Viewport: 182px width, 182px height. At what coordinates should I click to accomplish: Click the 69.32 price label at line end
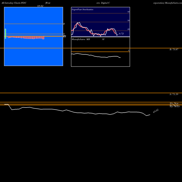pos(156,111)
